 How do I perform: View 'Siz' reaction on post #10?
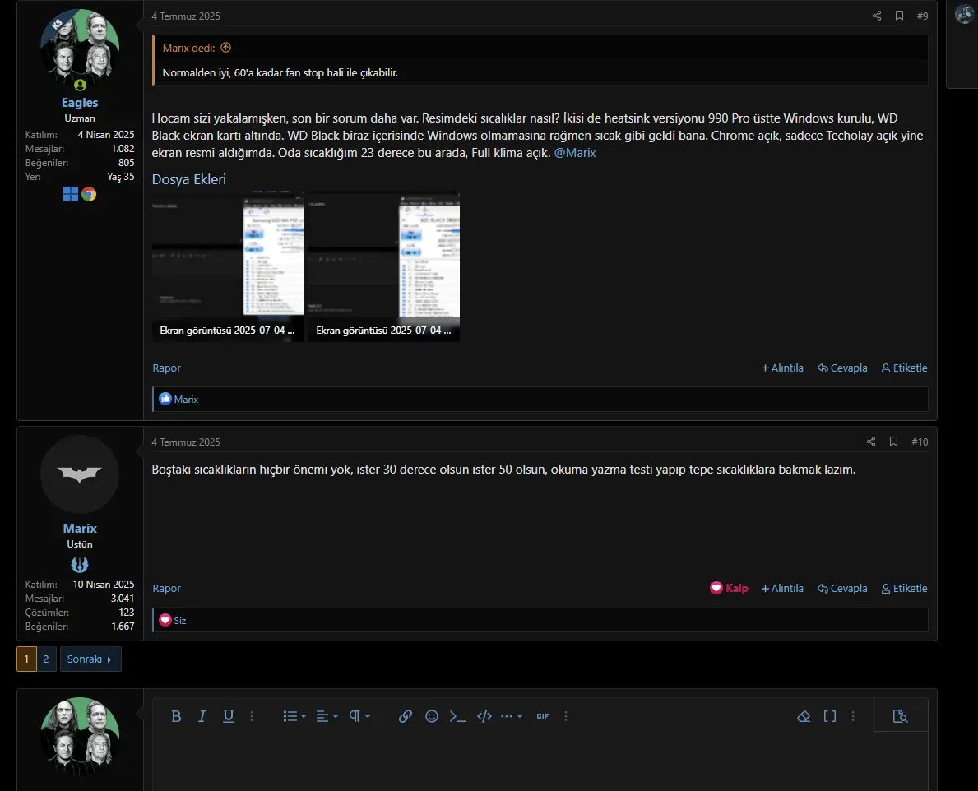179,620
